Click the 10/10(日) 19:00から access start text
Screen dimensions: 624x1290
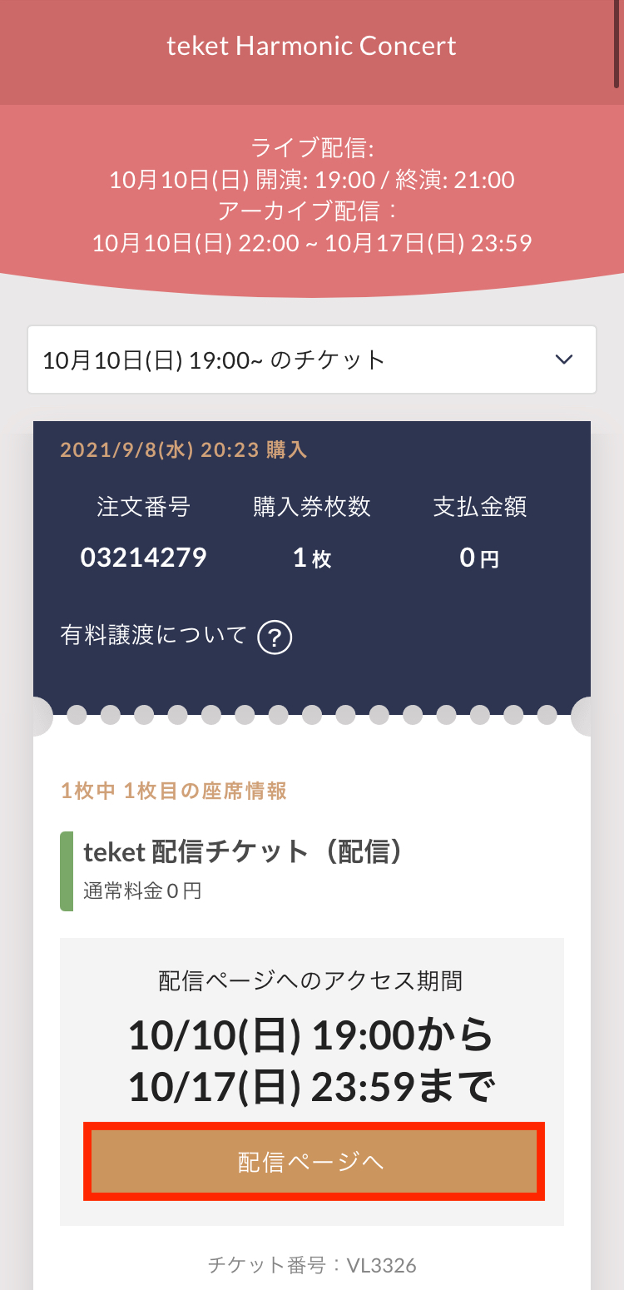tap(311, 1036)
